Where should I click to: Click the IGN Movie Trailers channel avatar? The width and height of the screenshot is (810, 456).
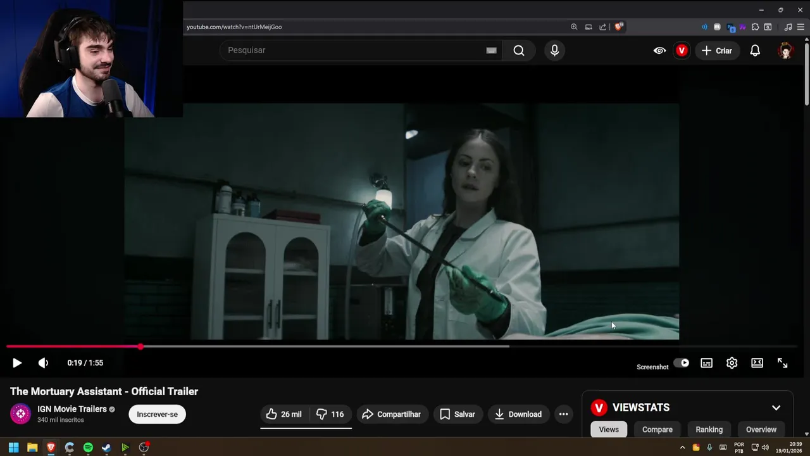pyautogui.click(x=20, y=414)
